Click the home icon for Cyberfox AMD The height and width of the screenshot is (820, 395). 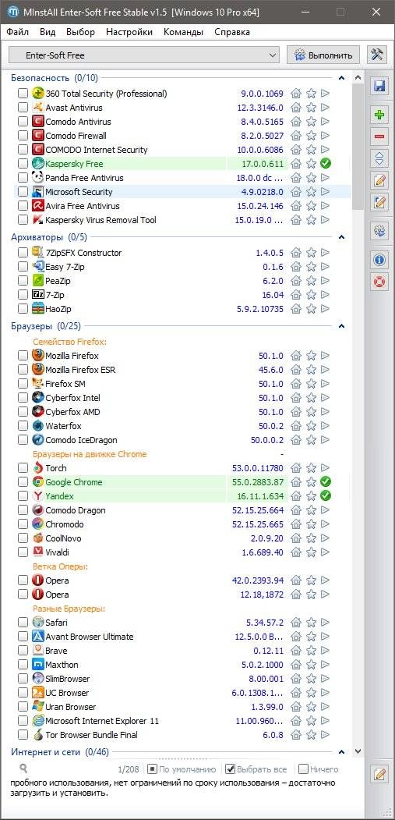(296, 412)
